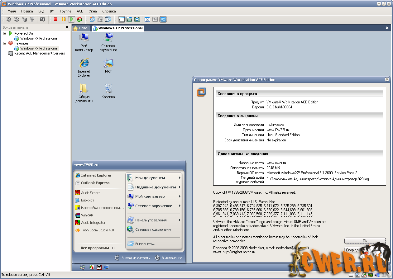The width and height of the screenshot is (393, 279).
Task: Click the green Power On play button
Action: [71, 19]
